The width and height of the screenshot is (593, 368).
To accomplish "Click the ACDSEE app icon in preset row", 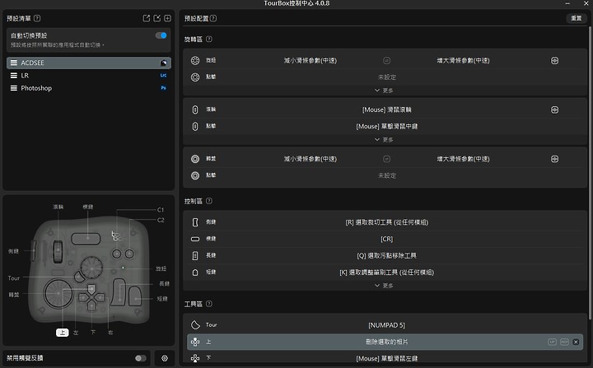I will pyautogui.click(x=163, y=63).
